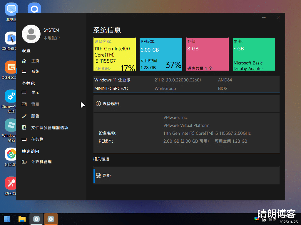Click the colorful tray icon in taskbar
Screen dimensions: 301x225
tap(256, 219)
